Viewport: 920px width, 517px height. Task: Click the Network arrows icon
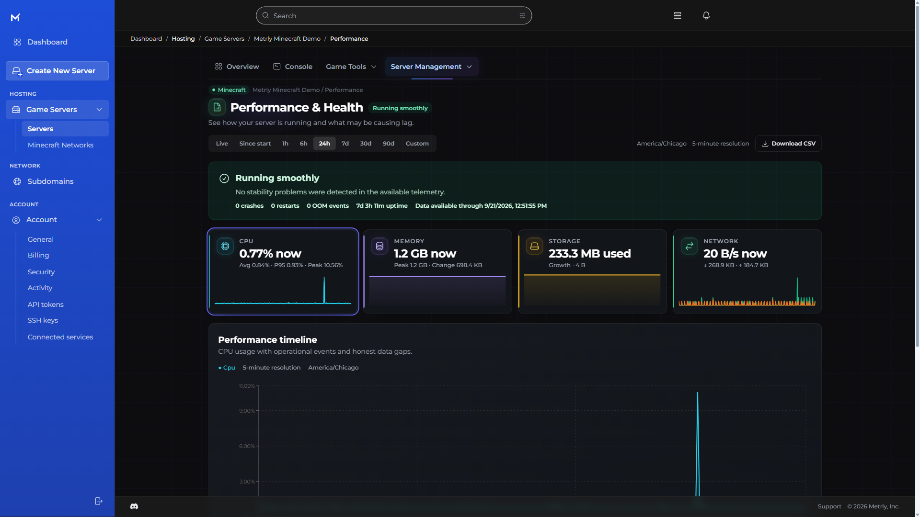[689, 246]
